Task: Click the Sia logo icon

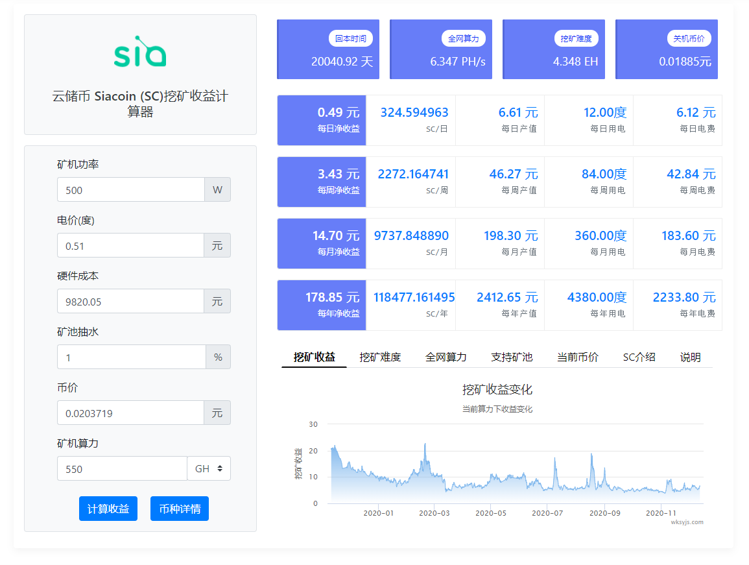Action: pos(140,52)
